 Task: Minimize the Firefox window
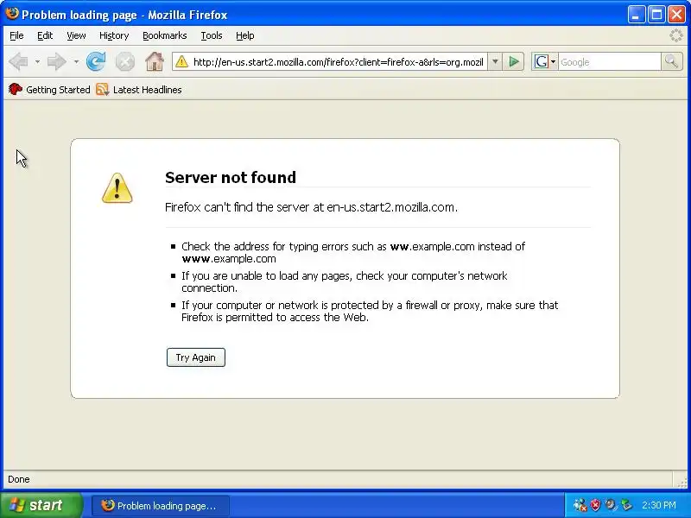[x=636, y=15]
